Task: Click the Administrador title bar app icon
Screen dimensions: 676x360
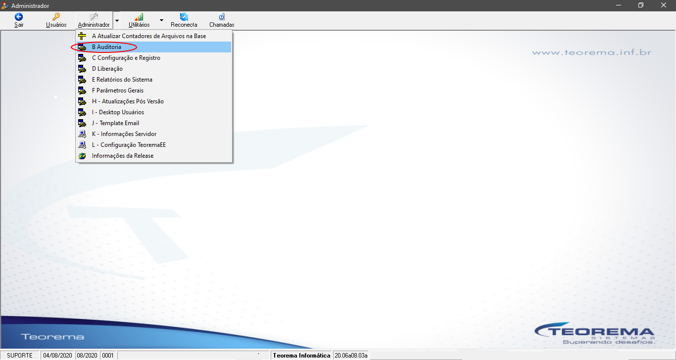Action: 5,5
